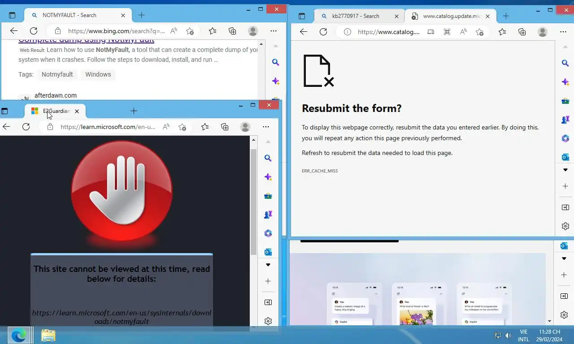The width and height of the screenshot is (574, 344).
Task: Refresh the learn.microsoft.com blocked page
Action: click(26, 127)
